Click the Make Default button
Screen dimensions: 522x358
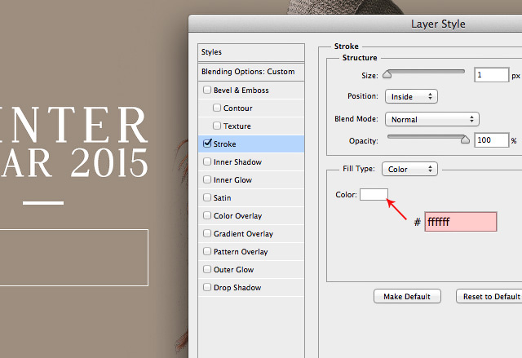407,296
